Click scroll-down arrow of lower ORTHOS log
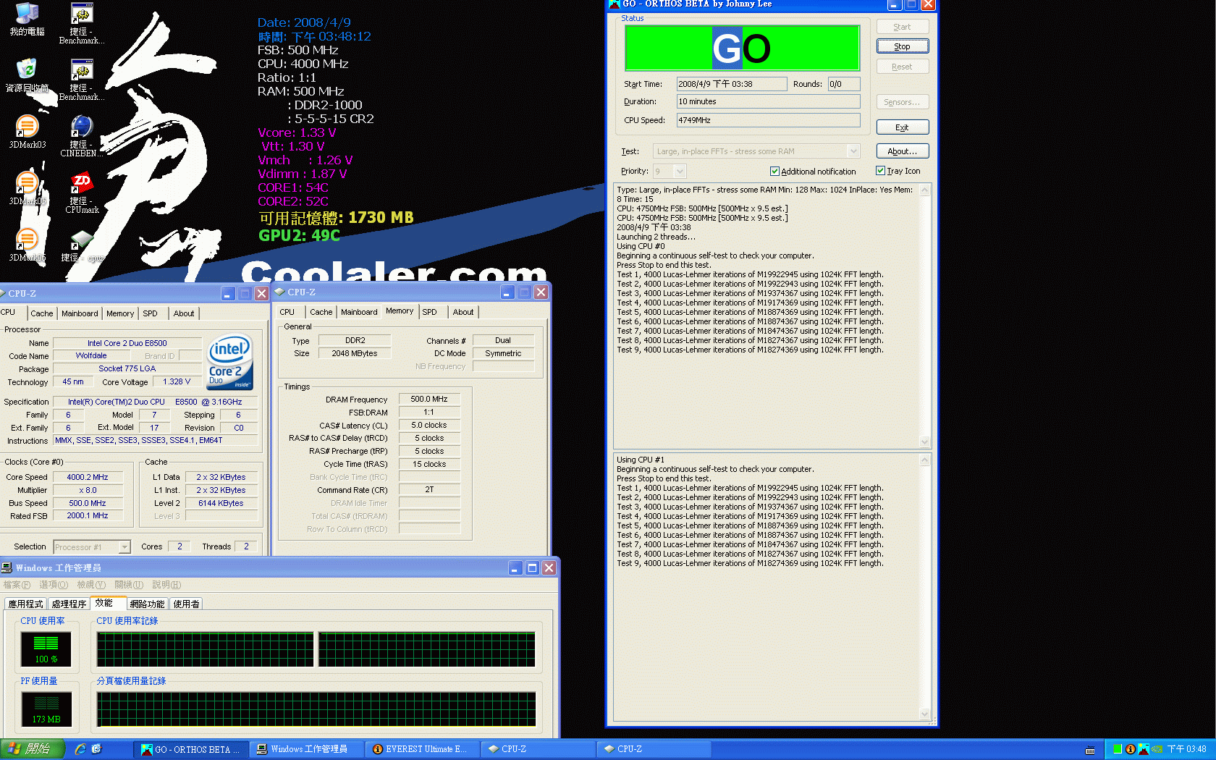The width and height of the screenshot is (1216, 760). click(x=924, y=714)
